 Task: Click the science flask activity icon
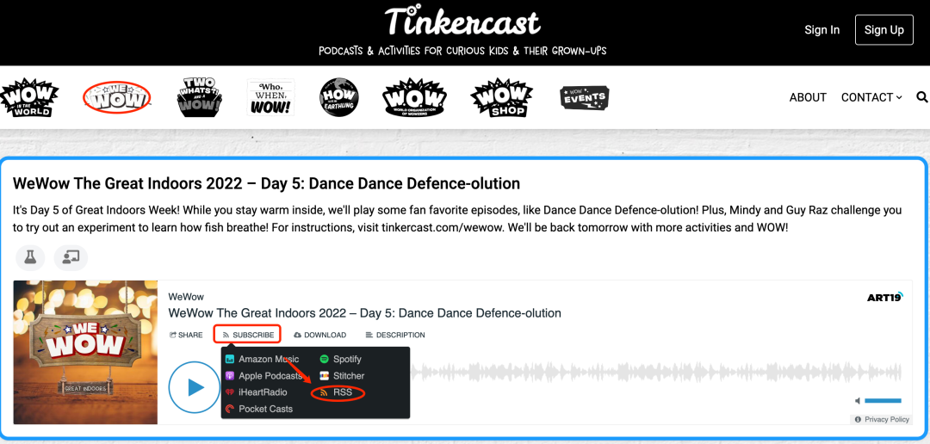point(30,257)
